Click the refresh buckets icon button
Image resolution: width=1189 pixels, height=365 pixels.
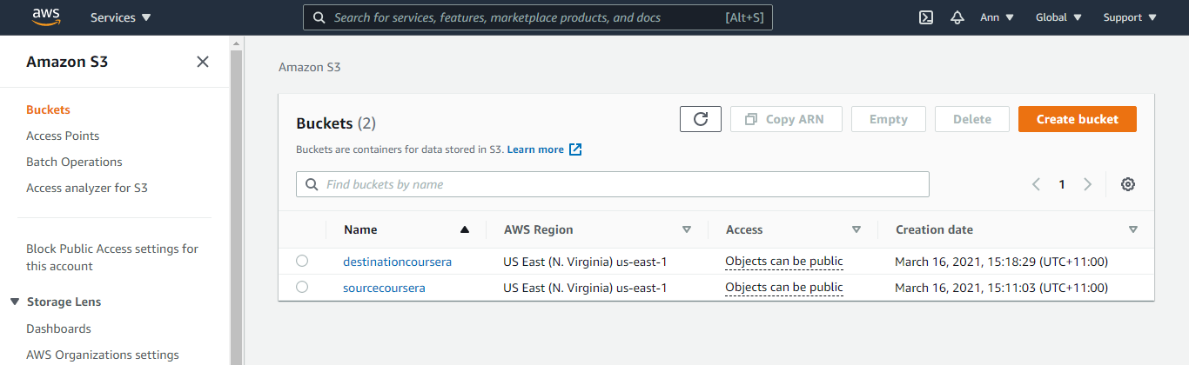[x=700, y=119]
